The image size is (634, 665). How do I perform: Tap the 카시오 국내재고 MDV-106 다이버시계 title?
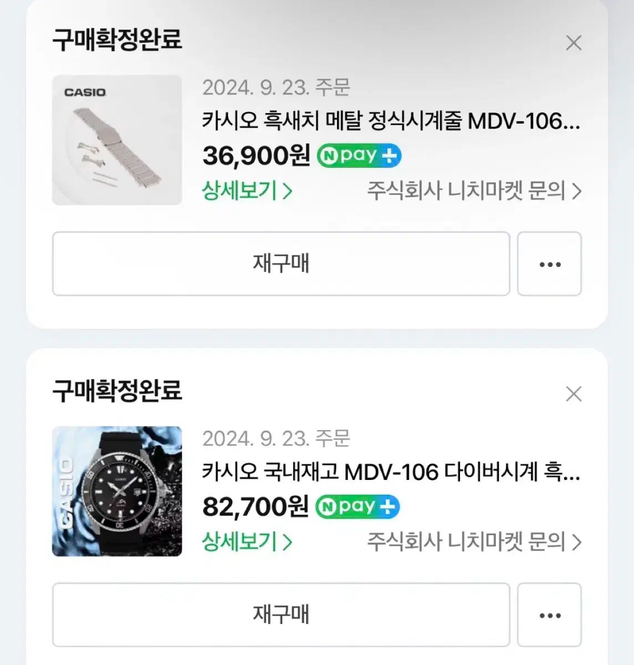(x=391, y=473)
